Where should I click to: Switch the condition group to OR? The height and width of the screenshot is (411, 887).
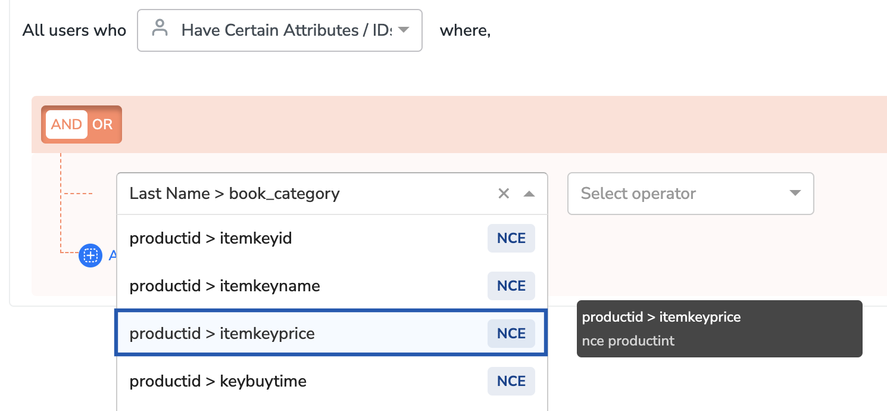[x=102, y=124]
